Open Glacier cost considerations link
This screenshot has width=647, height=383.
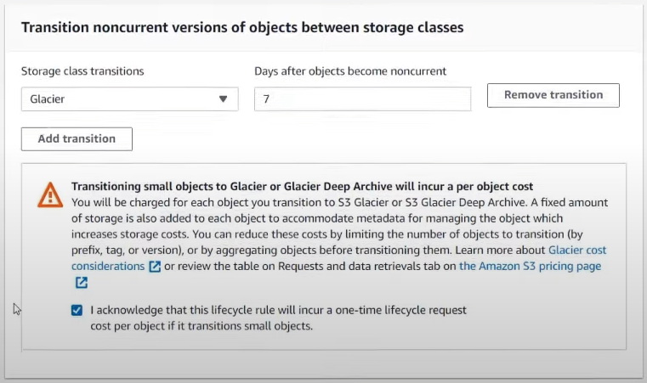[577, 251]
